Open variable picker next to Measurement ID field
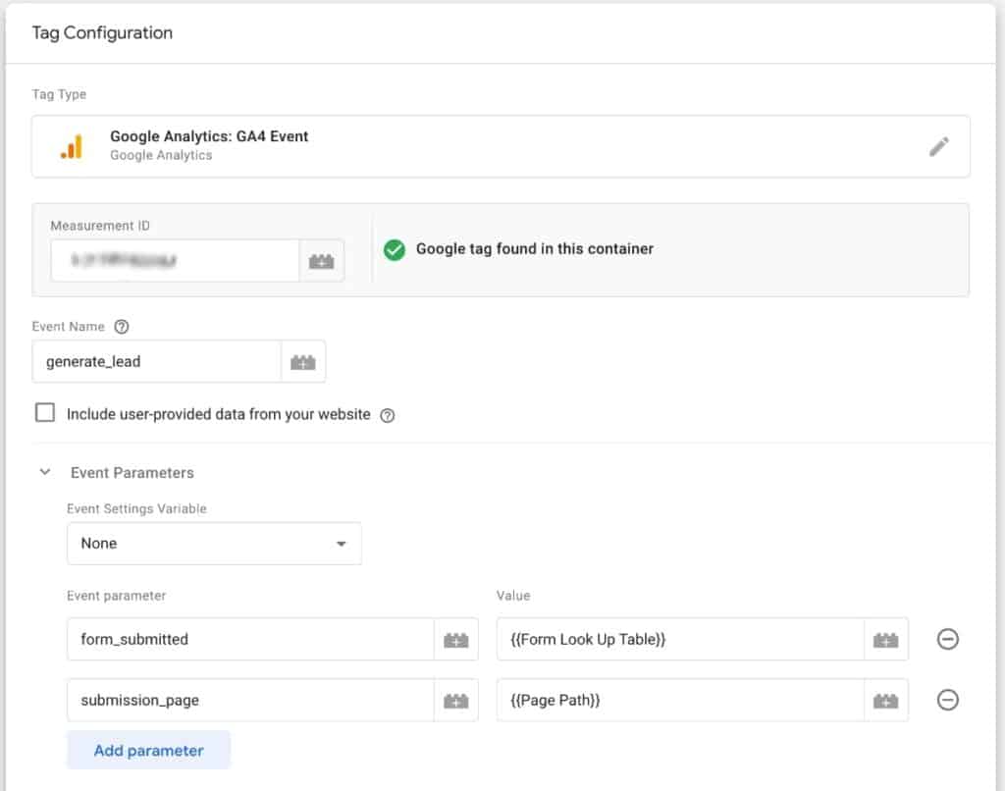Viewport: 1005px width, 791px height. pos(322,261)
